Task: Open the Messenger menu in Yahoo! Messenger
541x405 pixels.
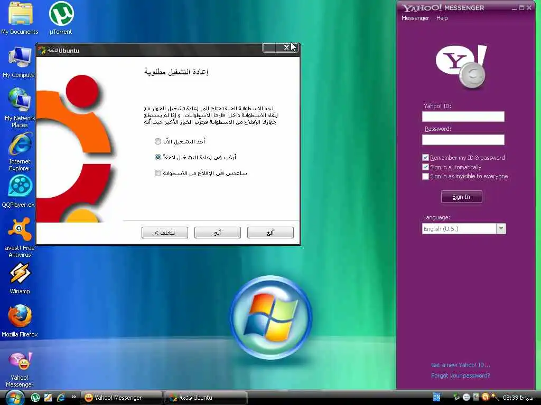Action: pos(415,18)
